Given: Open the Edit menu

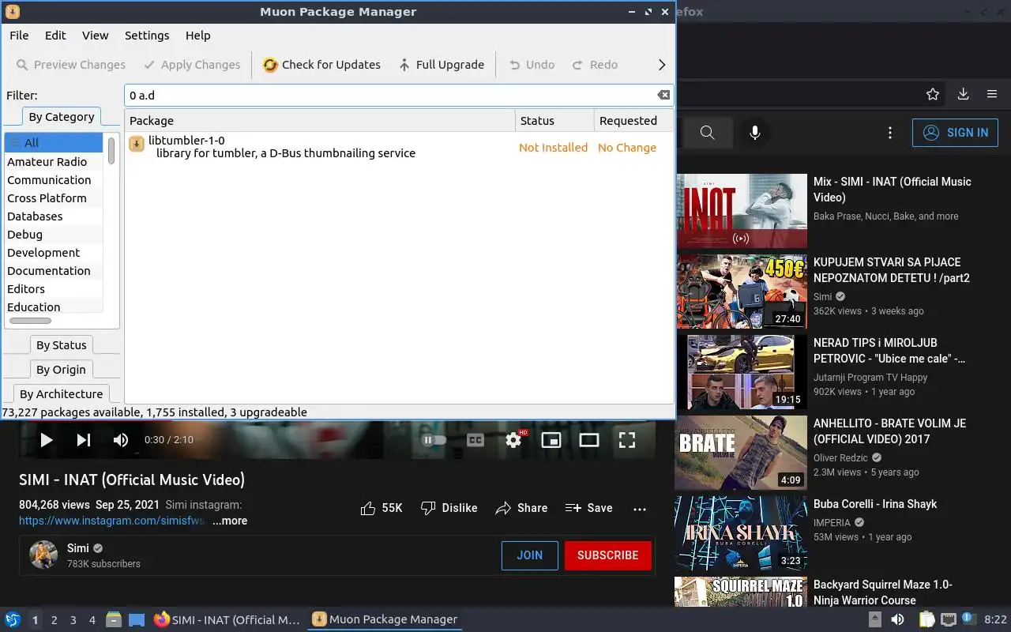Looking at the screenshot, I should click(x=55, y=36).
